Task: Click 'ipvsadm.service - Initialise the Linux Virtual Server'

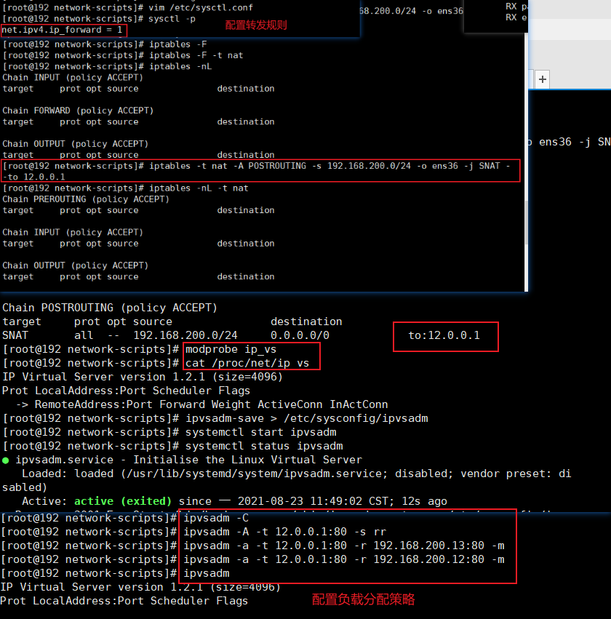Action: pos(188,460)
